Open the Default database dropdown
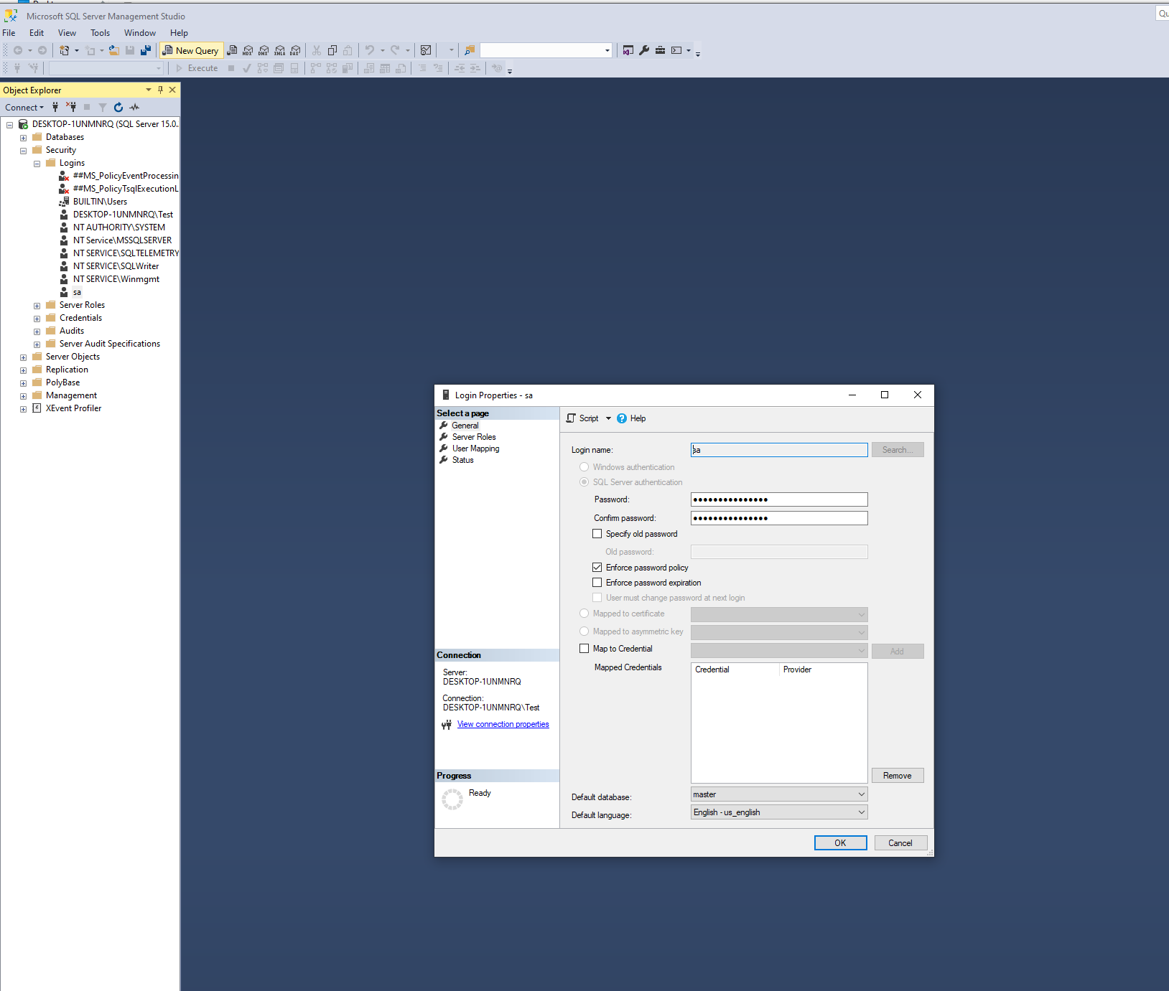This screenshot has height=991, width=1169. click(x=779, y=794)
